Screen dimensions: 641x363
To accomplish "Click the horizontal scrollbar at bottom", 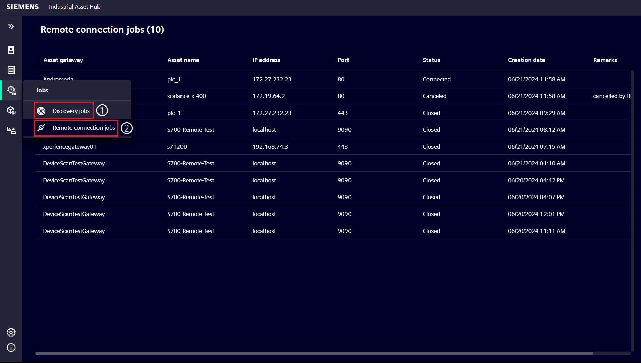I will pos(314,353).
